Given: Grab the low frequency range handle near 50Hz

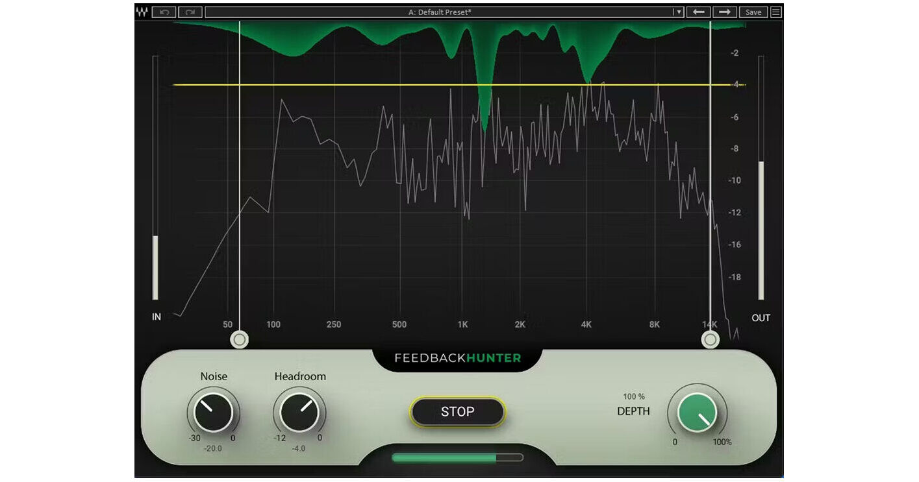Looking at the screenshot, I should pos(240,339).
